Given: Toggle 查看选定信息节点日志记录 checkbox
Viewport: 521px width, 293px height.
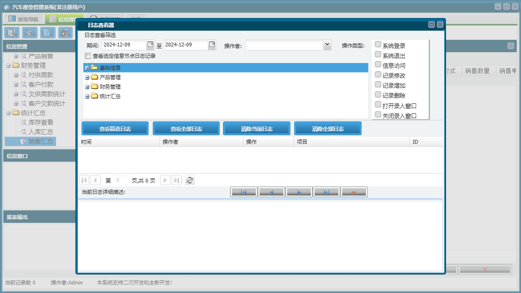Looking at the screenshot, I should pos(88,56).
